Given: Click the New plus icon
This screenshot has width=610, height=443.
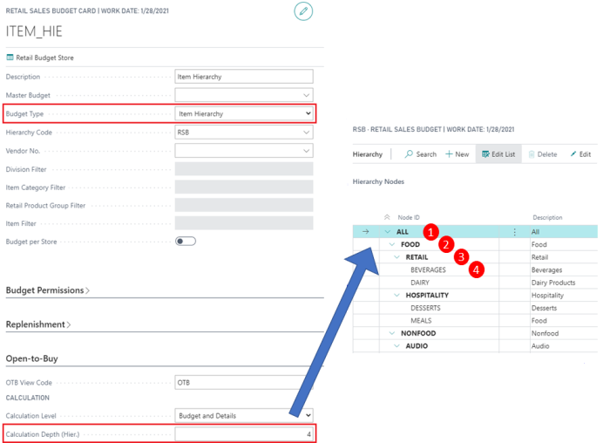Looking at the screenshot, I should click(449, 154).
